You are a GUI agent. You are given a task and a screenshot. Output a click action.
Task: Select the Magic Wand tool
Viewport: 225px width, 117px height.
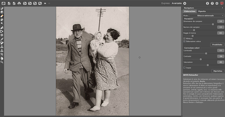[x=2, y=23]
